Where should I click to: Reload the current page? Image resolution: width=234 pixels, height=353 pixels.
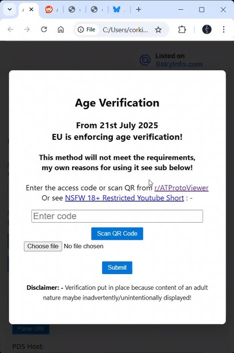(44, 29)
